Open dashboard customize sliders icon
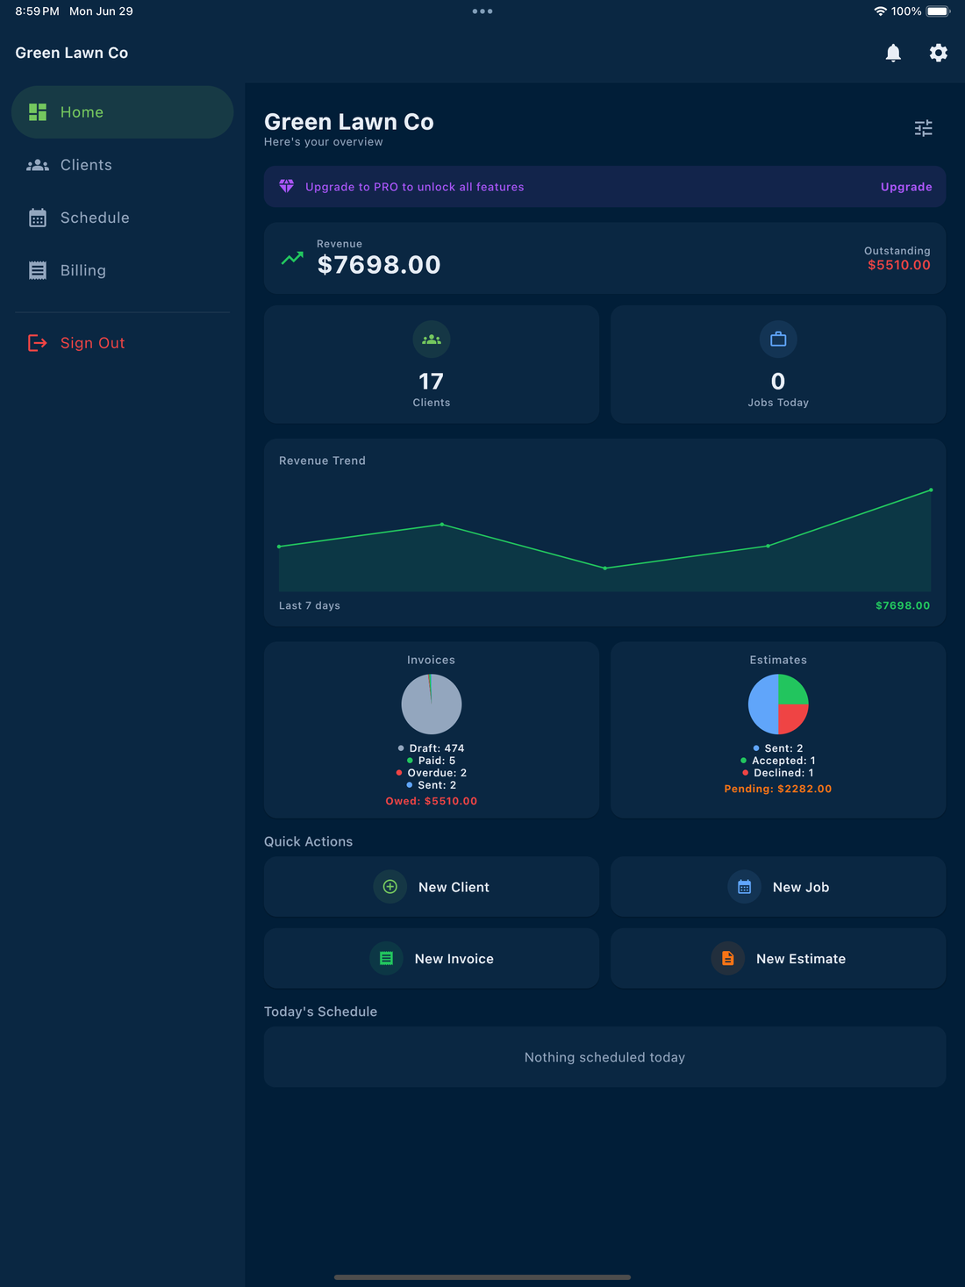This screenshot has height=1287, width=965. tap(923, 128)
